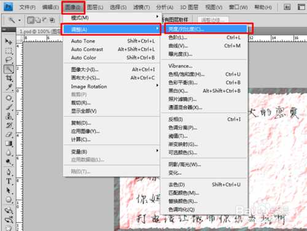Select the Gradient tool
Viewport: 307px width, 231px height.
coord(9,144)
